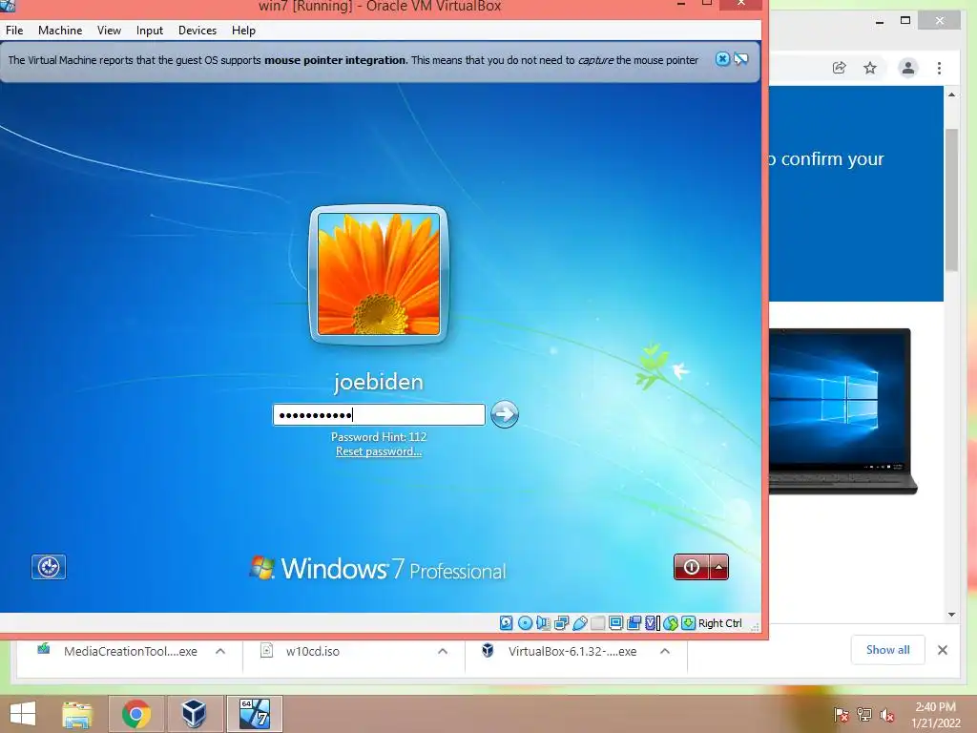The height and width of the screenshot is (733, 977).
Task: Click the greyed-out shared folders status icon
Action: point(597,622)
